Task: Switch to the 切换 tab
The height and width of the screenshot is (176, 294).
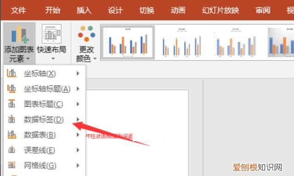Action: click(147, 10)
